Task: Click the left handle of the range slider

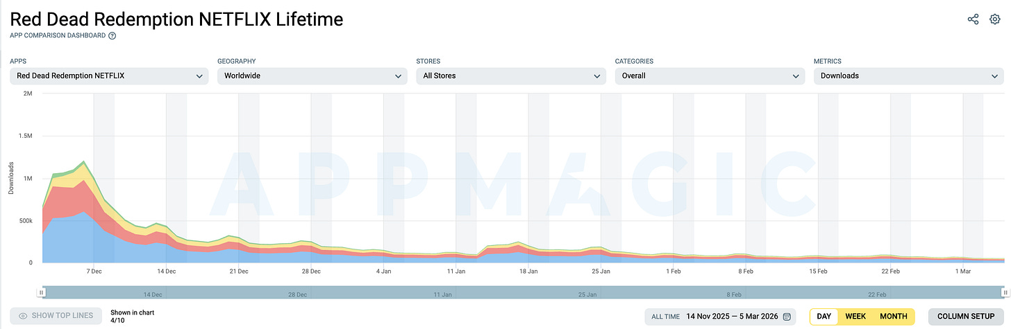Action: [x=42, y=294]
